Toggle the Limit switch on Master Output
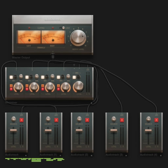The width and height of the screenshot is (168, 168). coord(62,28)
